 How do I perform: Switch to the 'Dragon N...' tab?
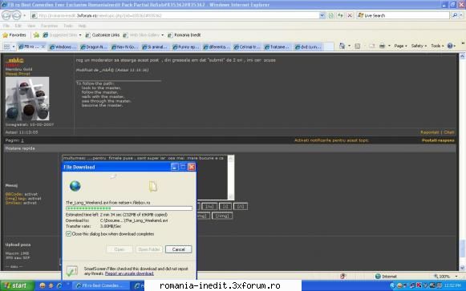[x=94, y=47]
